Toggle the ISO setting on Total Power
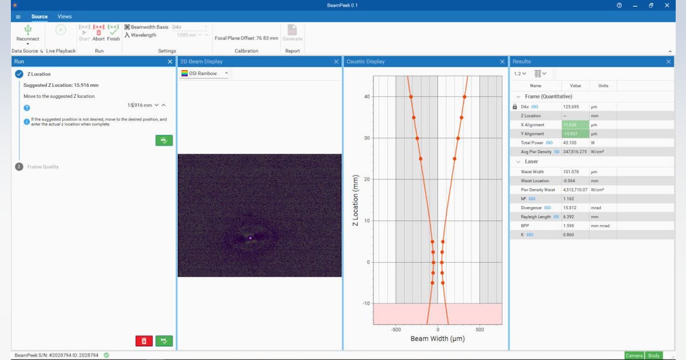Screen dimensions: 686x360 [549, 142]
